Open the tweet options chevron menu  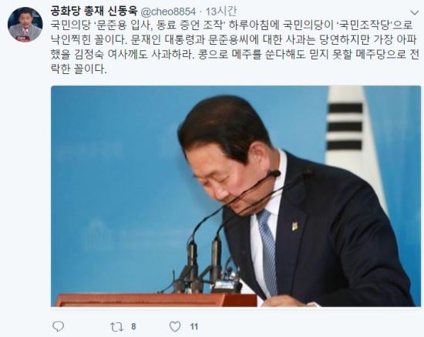tap(414, 12)
